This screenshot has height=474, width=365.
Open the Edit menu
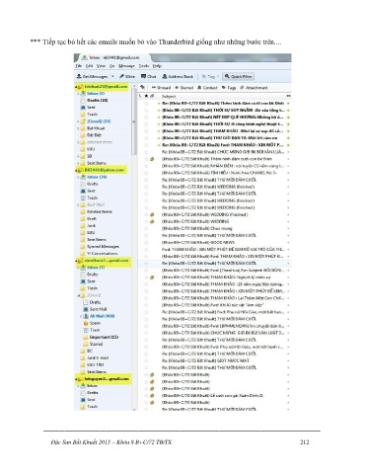[90, 66]
